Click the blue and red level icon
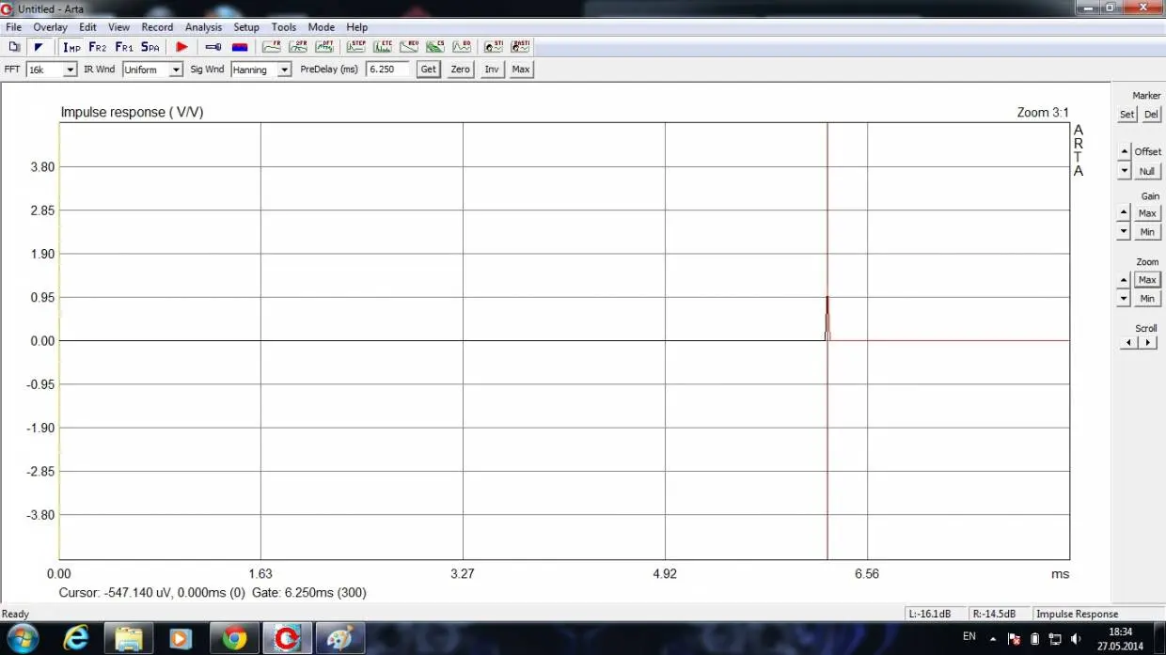The width and height of the screenshot is (1166, 655). pyautogui.click(x=240, y=46)
